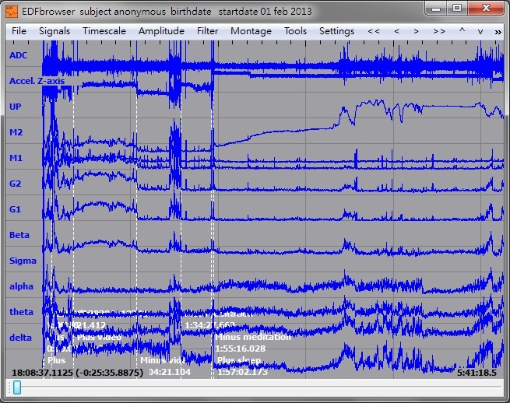The height and width of the screenshot is (403, 510).
Task: Select the alpha signal label
Action: coord(21,286)
